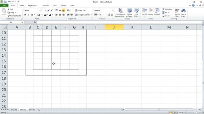Open Find & Select button
This screenshot has height=114, width=204.
(x=184, y=13)
